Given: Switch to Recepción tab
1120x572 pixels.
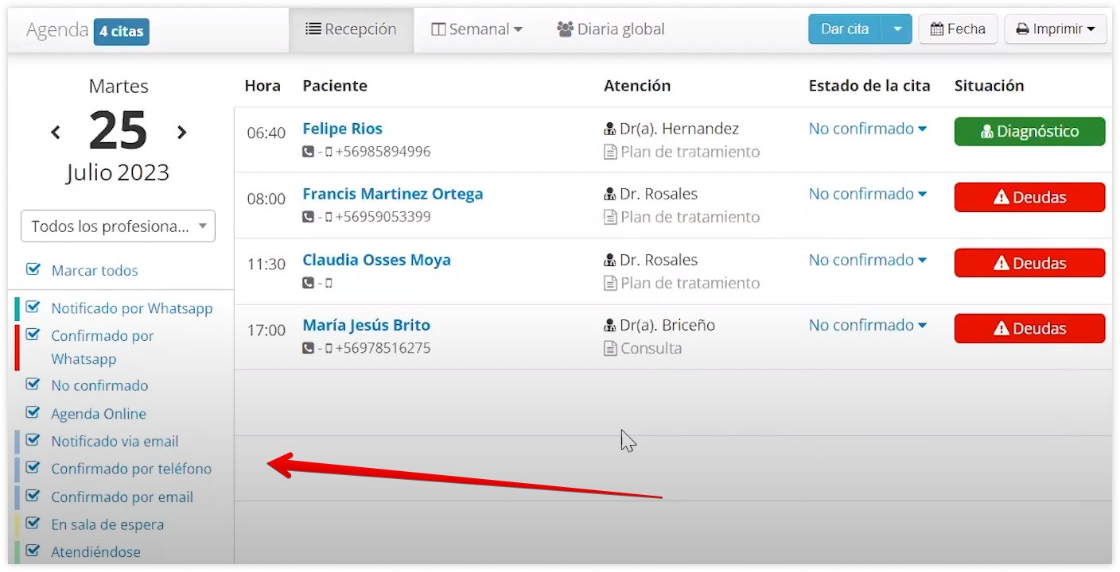Looking at the screenshot, I should (351, 29).
